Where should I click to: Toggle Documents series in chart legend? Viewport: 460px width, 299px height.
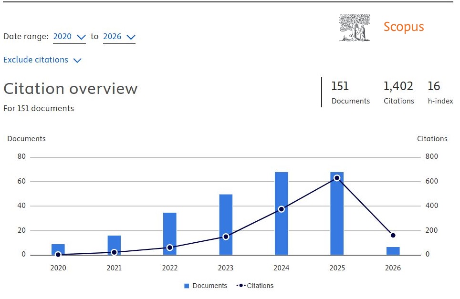pyautogui.click(x=209, y=286)
